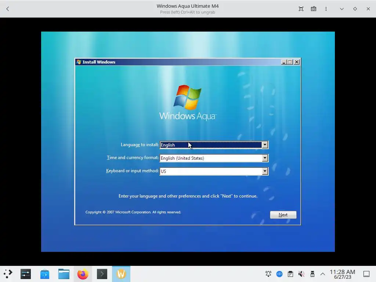This screenshot has width=376, height=282.
Task: Expand Time and currency format dropdown arrow
Action: (x=265, y=158)
